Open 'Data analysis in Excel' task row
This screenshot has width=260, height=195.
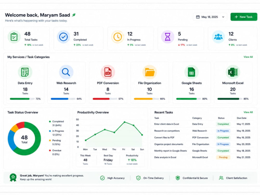click(204, 157)
